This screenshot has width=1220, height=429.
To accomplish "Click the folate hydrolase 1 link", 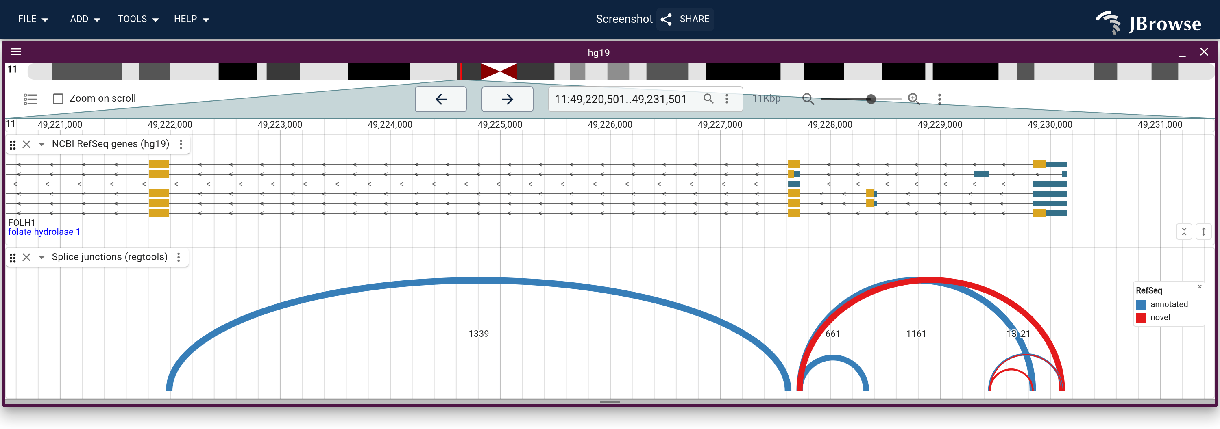I will [44, 232].
